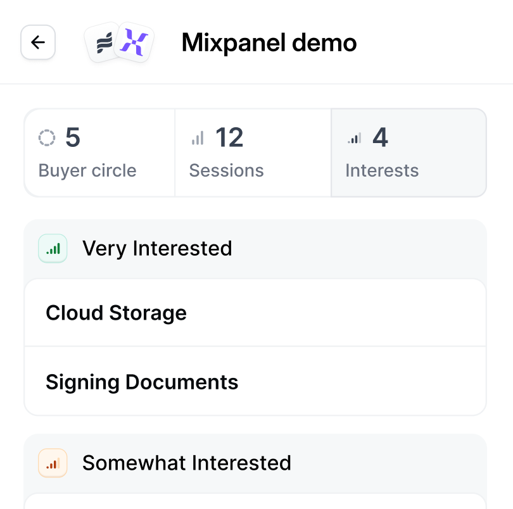Screen dimensions: 513x509
Task: Select the Interests tab
Action: click(x=408, y=153)
